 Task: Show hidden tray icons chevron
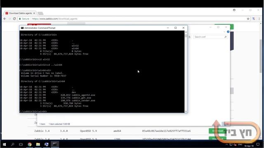point(226,144)
